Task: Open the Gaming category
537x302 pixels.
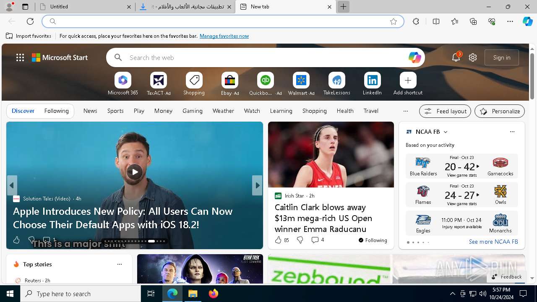Action: pos(193,111)
